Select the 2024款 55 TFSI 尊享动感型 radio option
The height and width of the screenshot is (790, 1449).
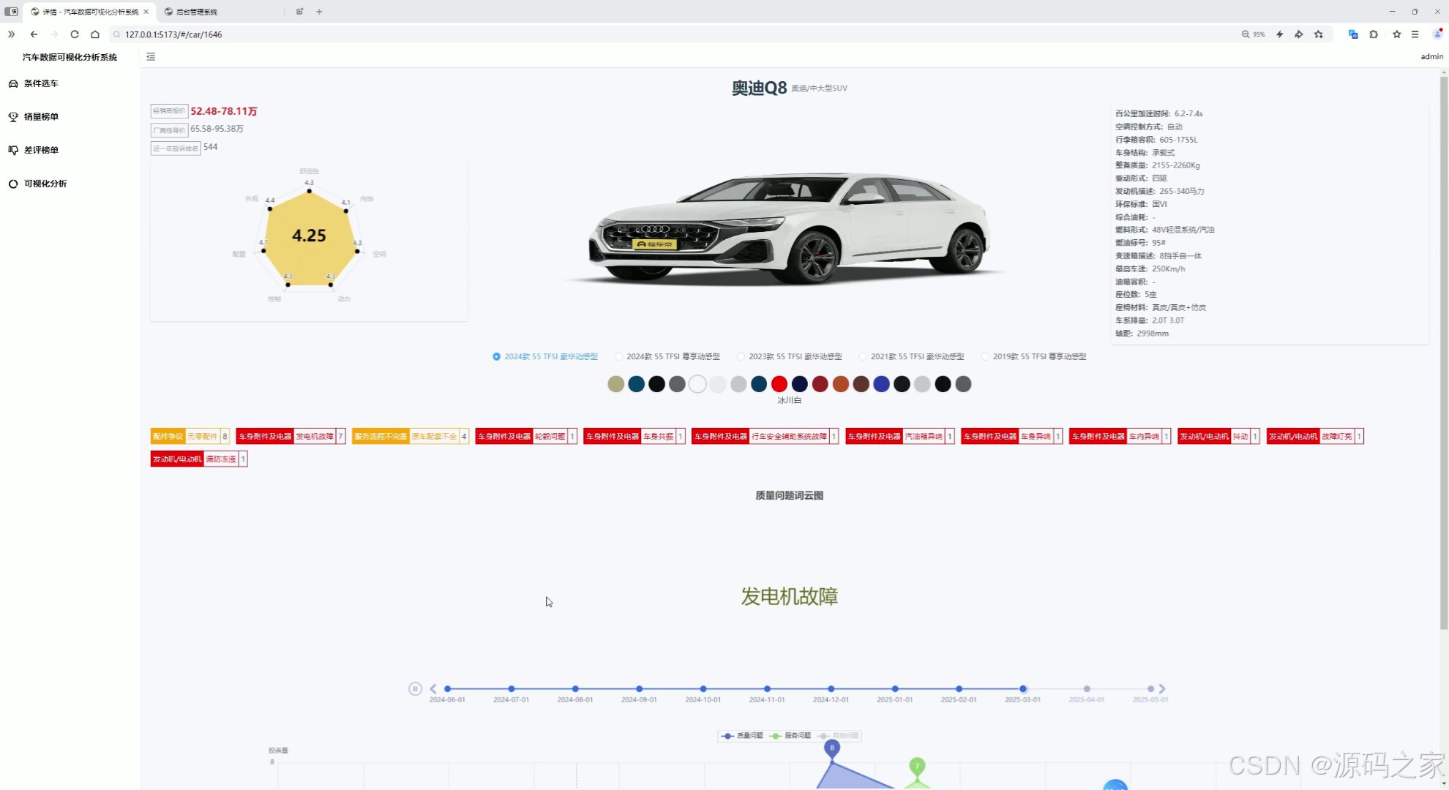coord(667,357)
